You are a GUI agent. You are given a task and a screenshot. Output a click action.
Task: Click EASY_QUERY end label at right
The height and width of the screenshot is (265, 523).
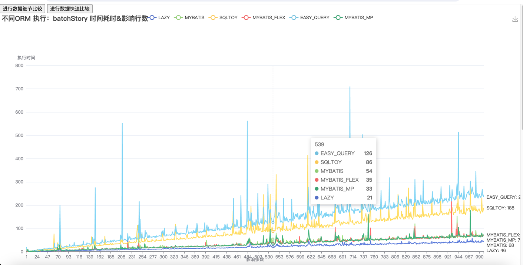point(504,197)
